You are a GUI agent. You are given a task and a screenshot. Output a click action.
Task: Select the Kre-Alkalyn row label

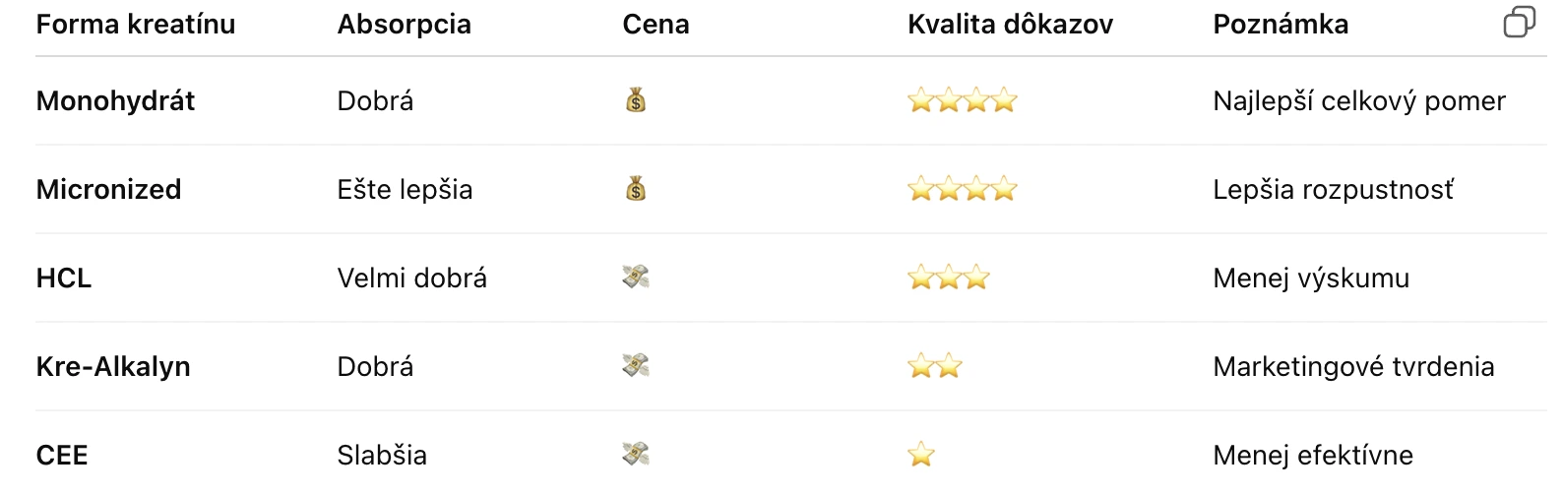coord(113,366)
